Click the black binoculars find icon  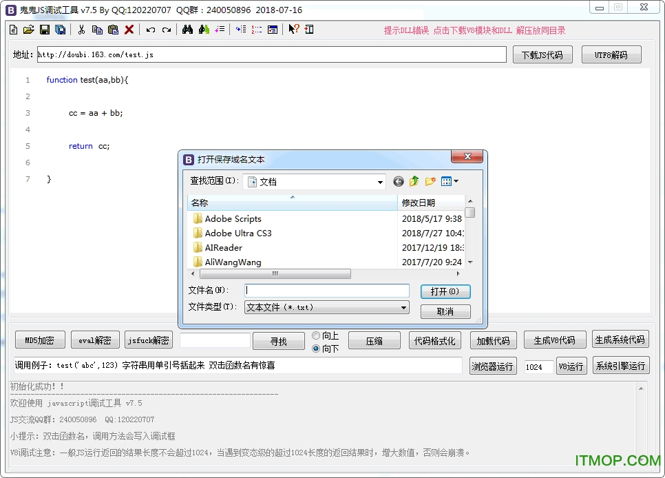(187, 30)
